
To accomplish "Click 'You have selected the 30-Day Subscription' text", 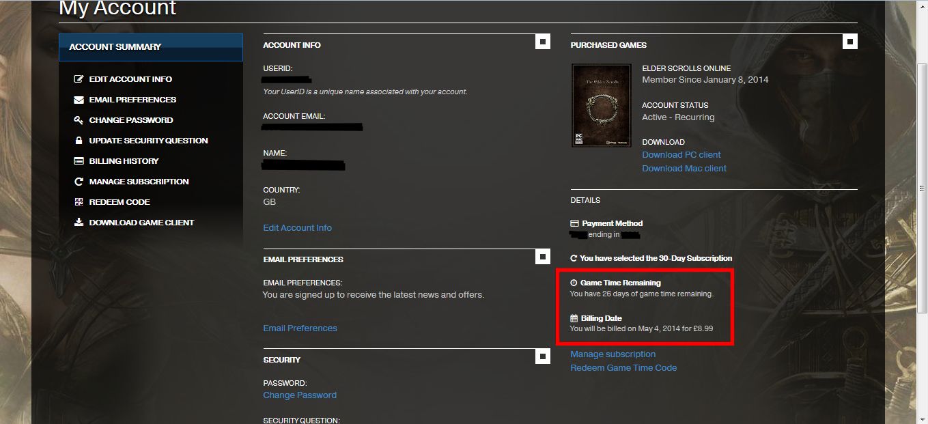I will (x=656, y=259).
